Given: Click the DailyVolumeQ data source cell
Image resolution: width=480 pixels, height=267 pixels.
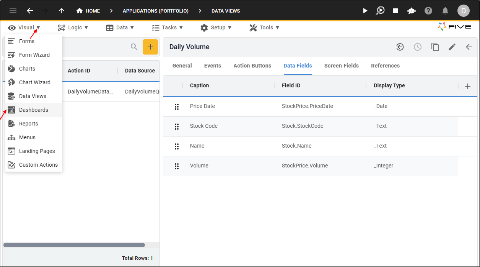Looking at the screenshot, I should pyautogui.click(x=142, y=92).
